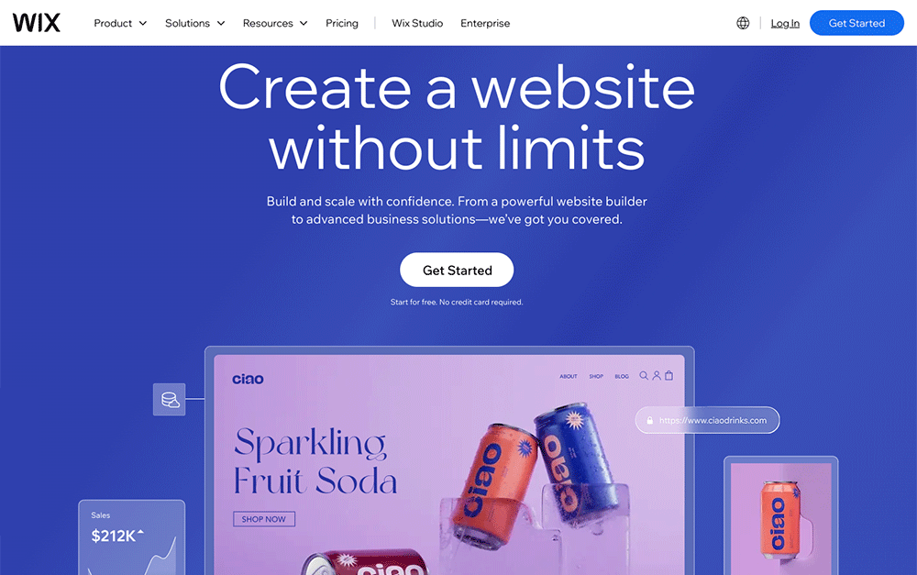Image resolution: width=917 pixels, height=575 pixels.
Task: Click SHOP NOW in the mockup
Action: tap(264, 519)
